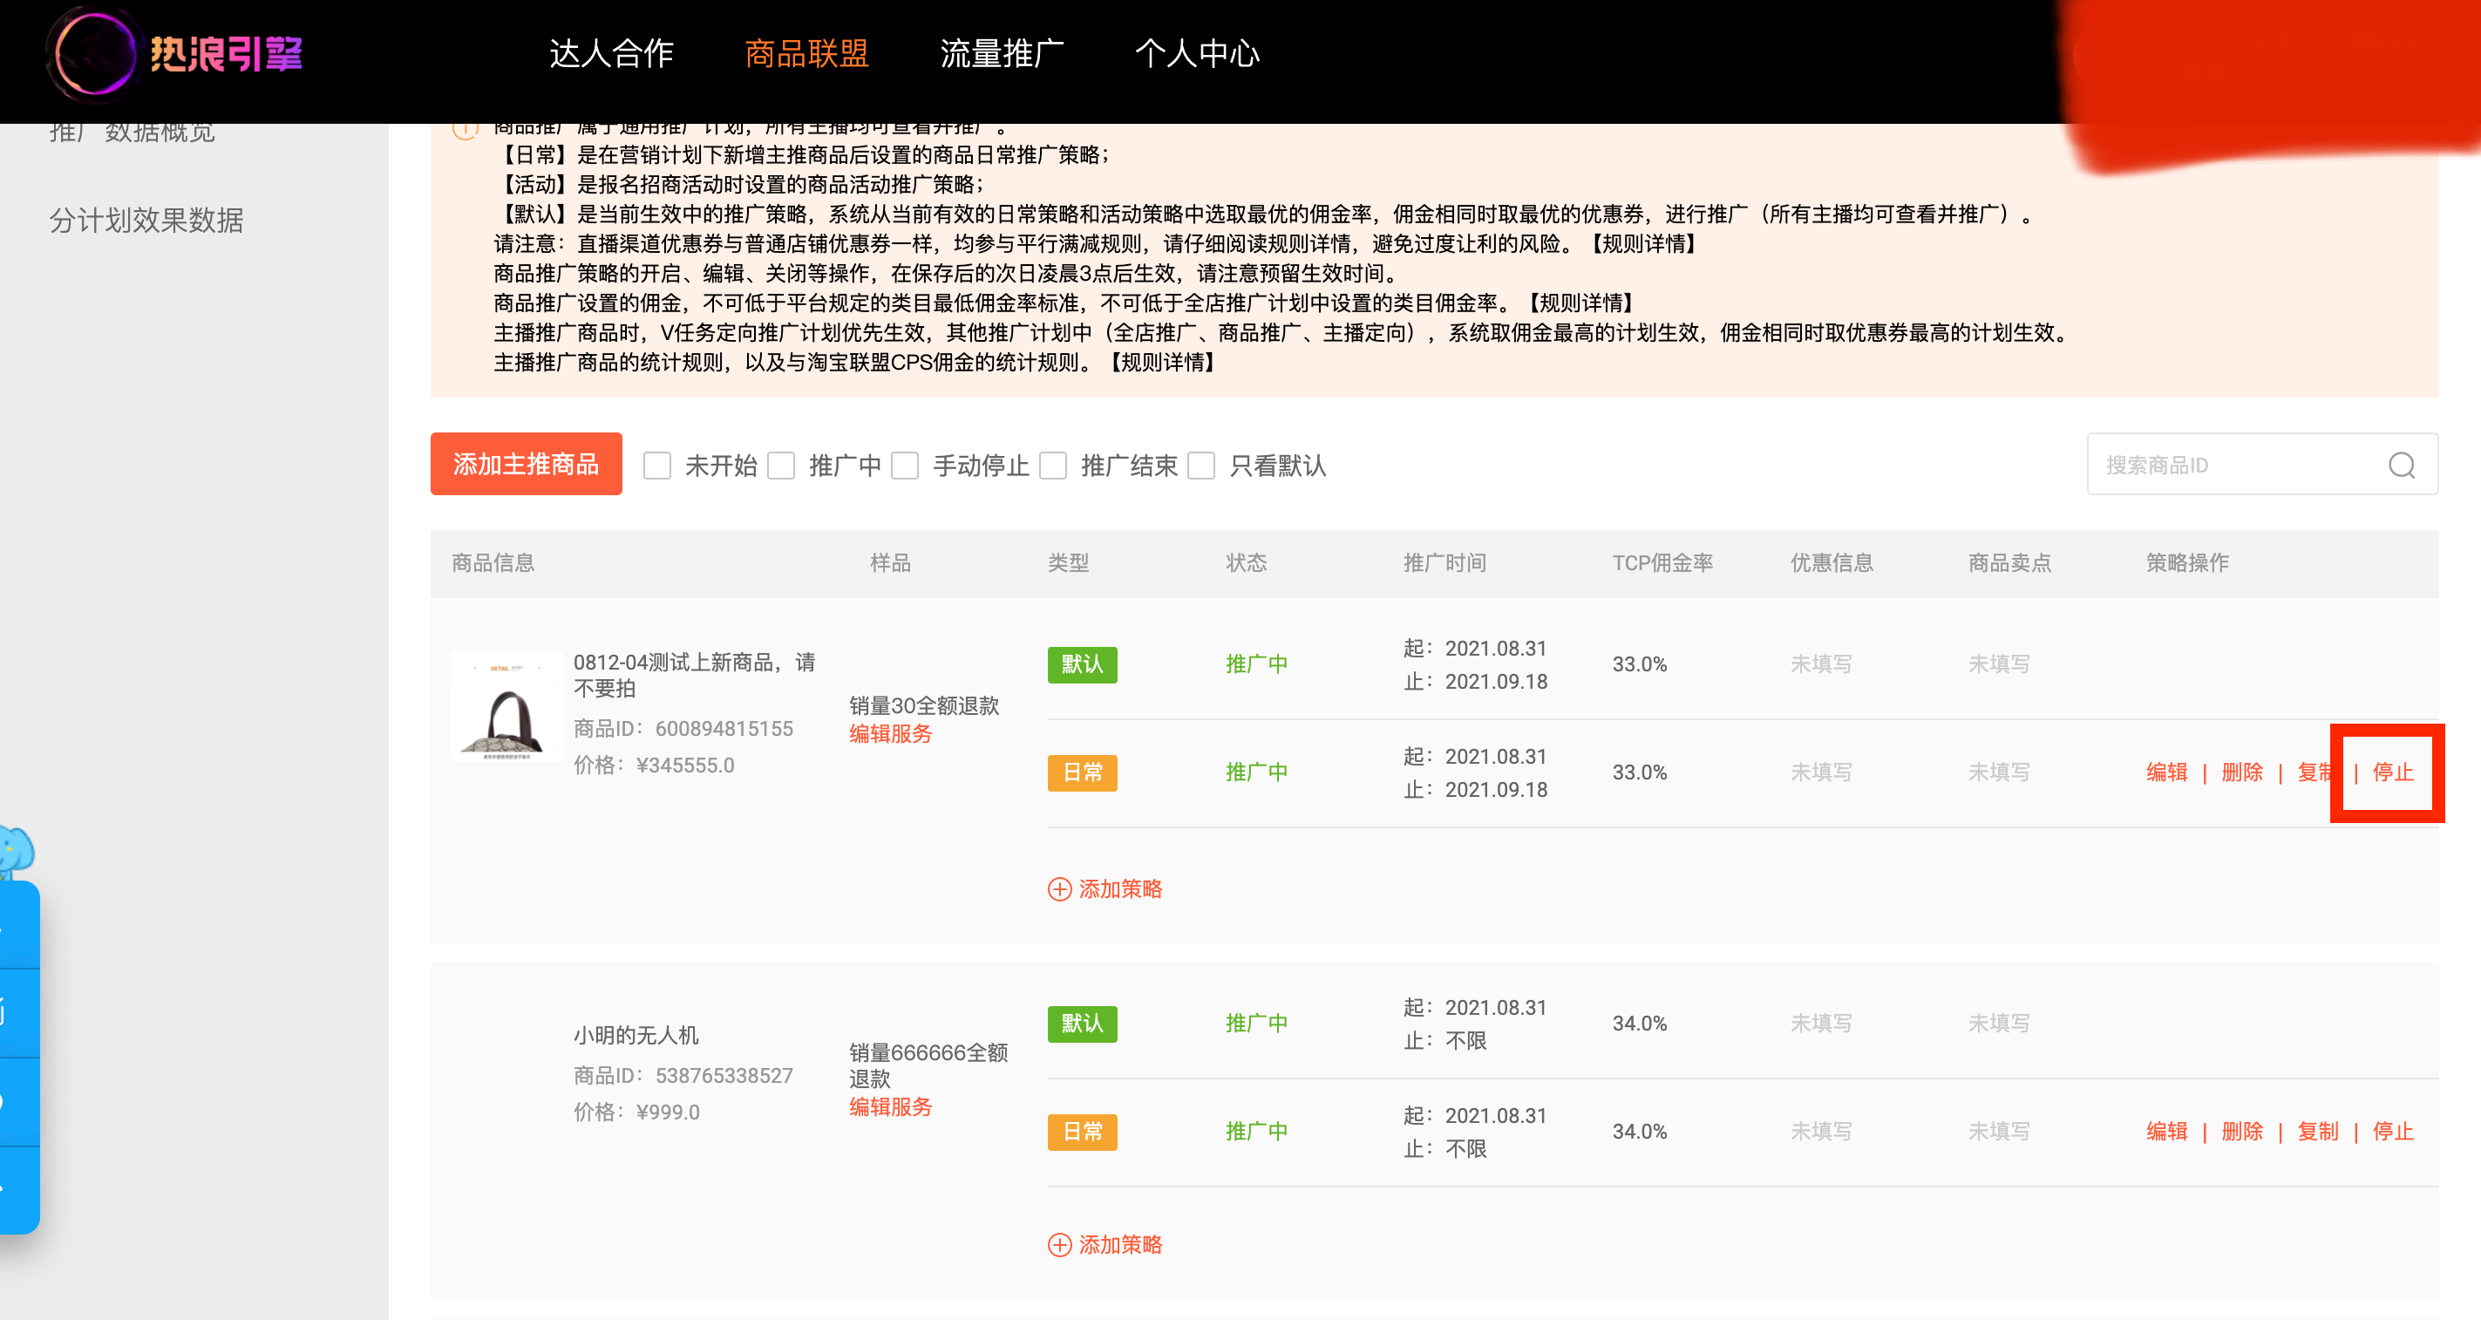The image size is (2481, 1320).
Task: Click price ¥999.0
Action: coord(636,1112)
